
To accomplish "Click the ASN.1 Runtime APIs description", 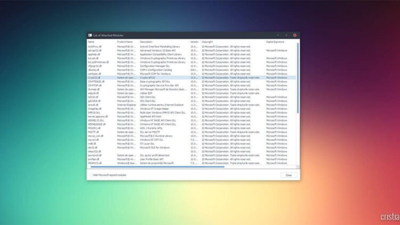I will pyautogui.click(x=151, y=128).
